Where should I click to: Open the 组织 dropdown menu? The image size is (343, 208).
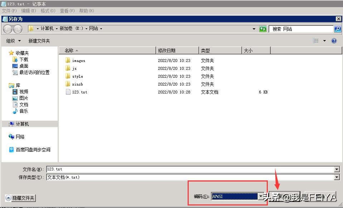(13, 41)
